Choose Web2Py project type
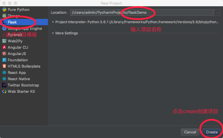 click(x=24, y=41)
